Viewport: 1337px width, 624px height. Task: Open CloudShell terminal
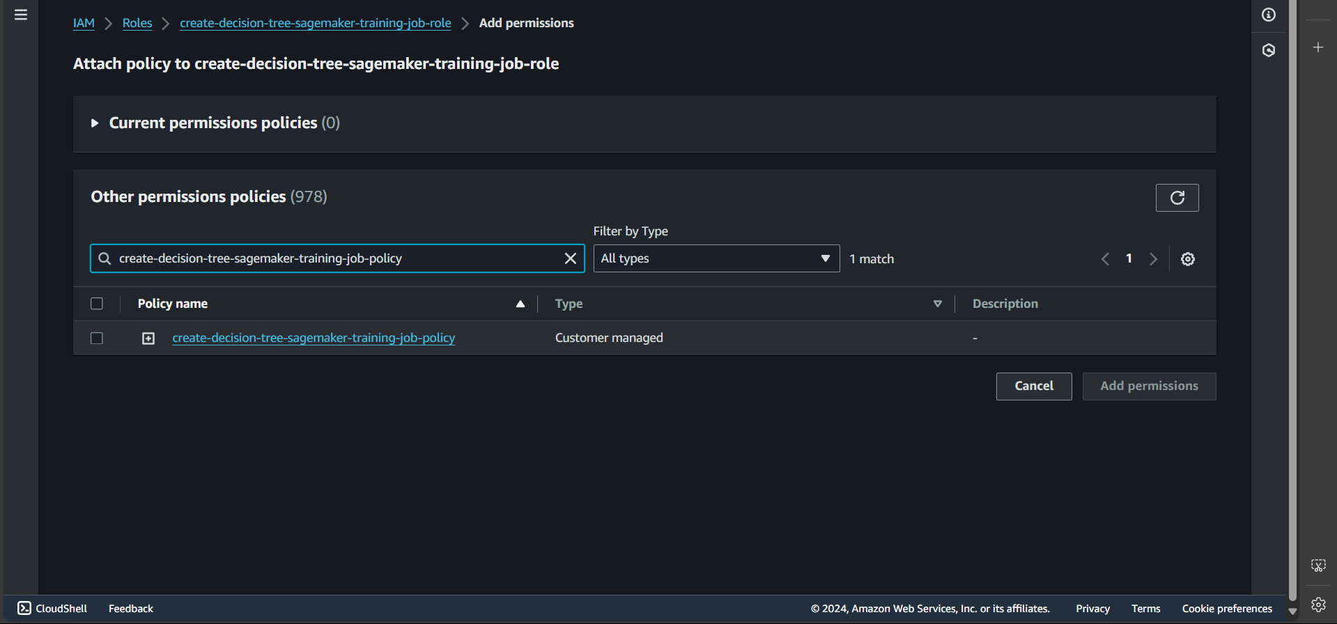(52, 609)
